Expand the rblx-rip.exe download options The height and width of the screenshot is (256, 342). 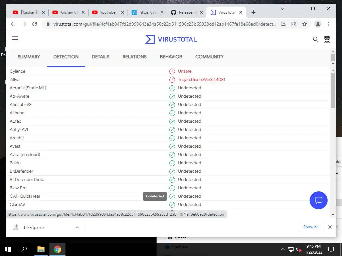point(77,227)
